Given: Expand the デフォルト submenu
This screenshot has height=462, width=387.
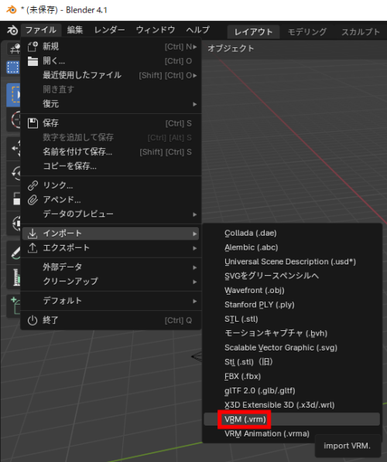Looking at the screenshot, I should click(x=111, y=301).
